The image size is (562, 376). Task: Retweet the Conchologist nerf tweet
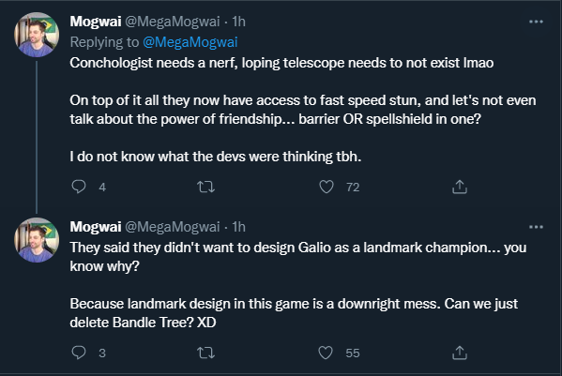click(x=205, y=187)
